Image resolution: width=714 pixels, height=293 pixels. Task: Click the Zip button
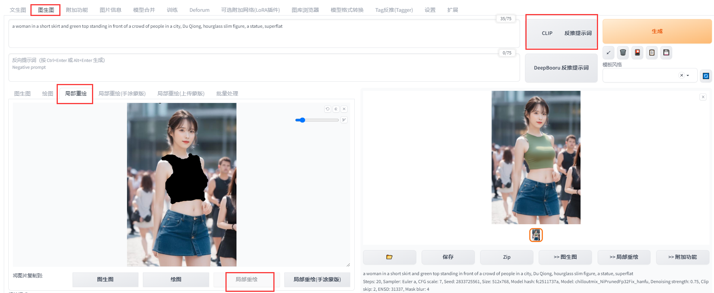507,257
